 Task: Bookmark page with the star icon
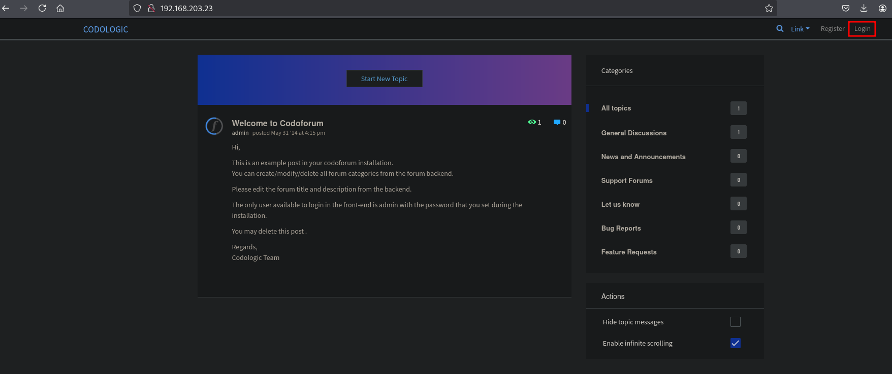tap(769, 8)
